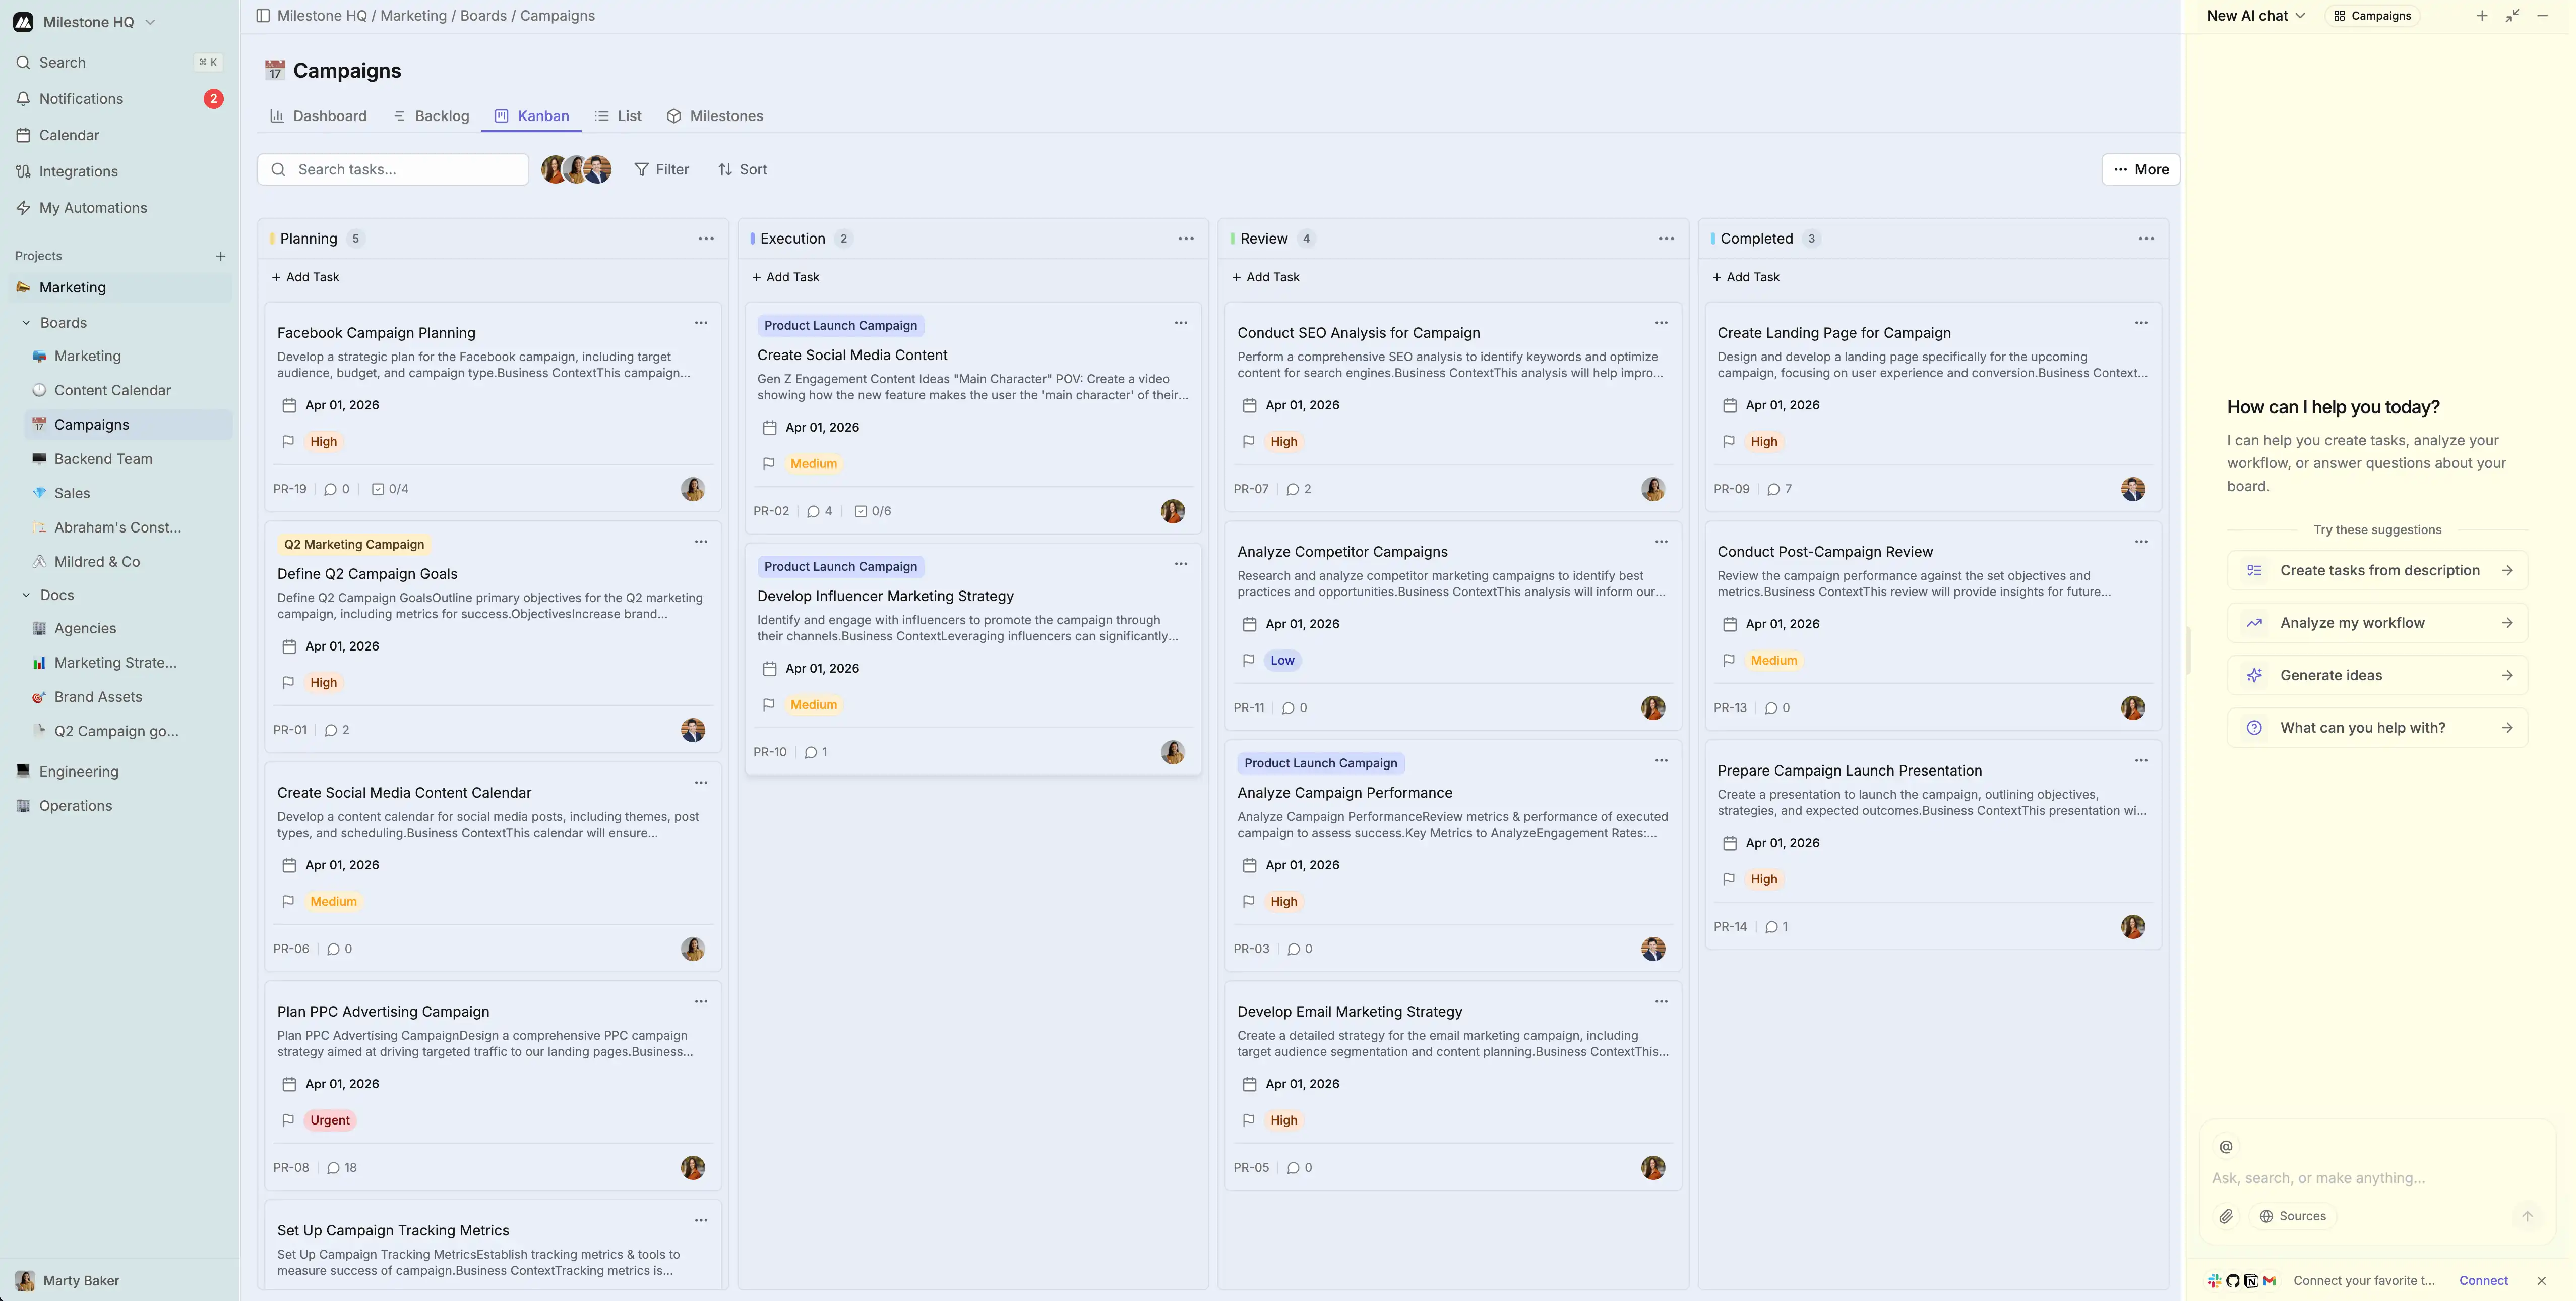Click the 0/6 checklist indicator on PR-02
The width and height of the screenshot is (2576, 1301).
872,511
